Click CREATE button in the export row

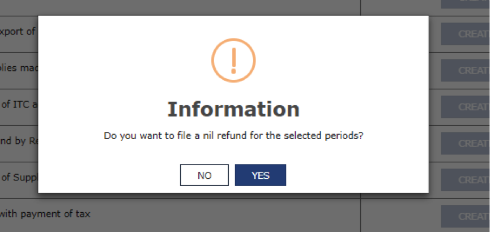point(465,34)
